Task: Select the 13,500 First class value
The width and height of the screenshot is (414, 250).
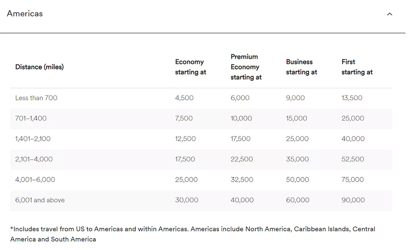Action: [352, 98]
